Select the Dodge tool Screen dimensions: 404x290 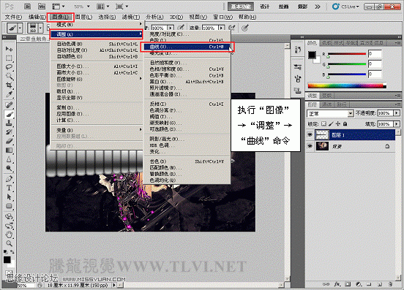tap(9, 169)
